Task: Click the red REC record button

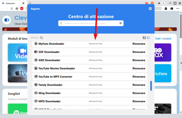Action: point(22,8)
